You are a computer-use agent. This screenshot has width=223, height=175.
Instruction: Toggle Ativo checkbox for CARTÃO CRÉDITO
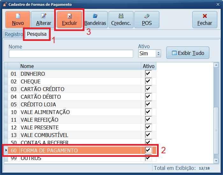coord(148,89)
